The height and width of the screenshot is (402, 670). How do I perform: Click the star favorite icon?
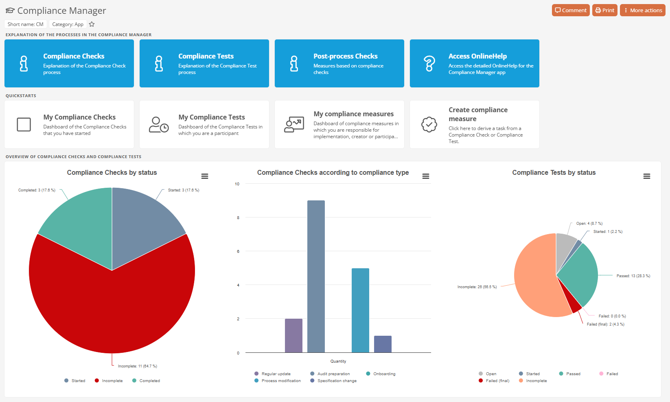[x=92, y=24]
